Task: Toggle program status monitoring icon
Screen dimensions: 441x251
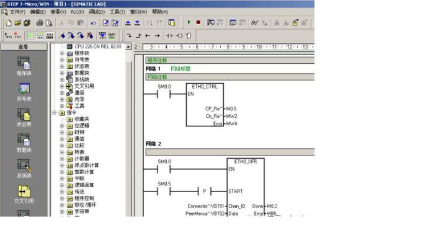Action: pyautogui.click(x=211, y=23)
